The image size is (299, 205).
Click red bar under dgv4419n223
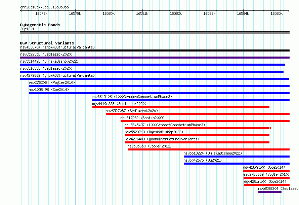(x=181, y=107)
